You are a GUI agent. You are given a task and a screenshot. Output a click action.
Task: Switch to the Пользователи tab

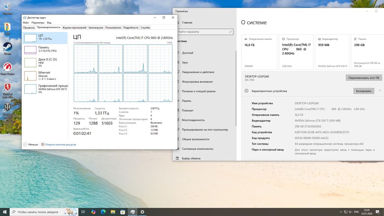[113, 28]
